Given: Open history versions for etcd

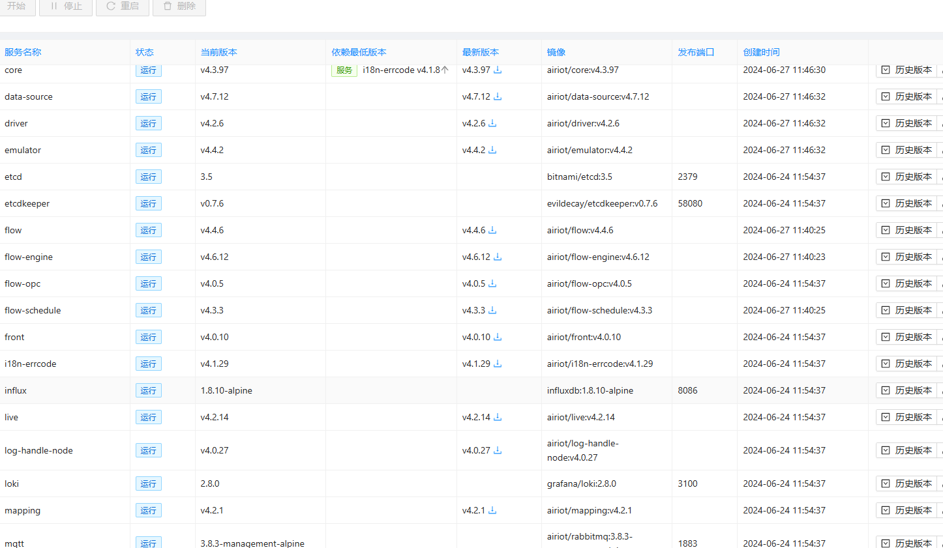Looking at the screenshot, I should point(906,177).
